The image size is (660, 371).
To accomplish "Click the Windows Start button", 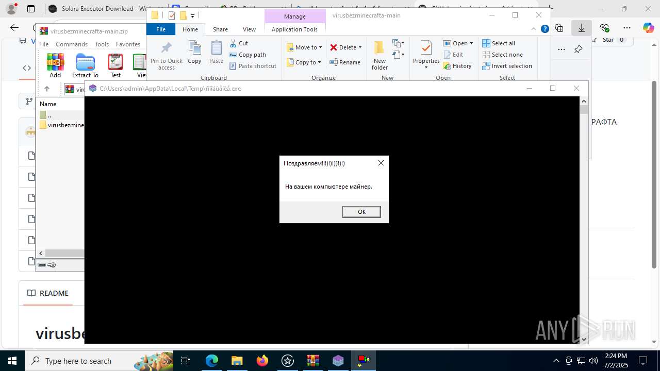I will pyautogui.click(x=12, y=361).
